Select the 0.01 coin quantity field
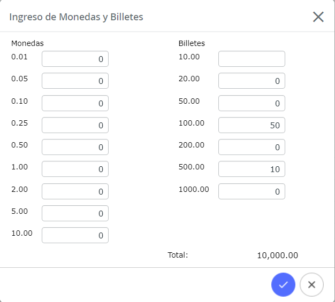335x302 pixels. [75, 59]
